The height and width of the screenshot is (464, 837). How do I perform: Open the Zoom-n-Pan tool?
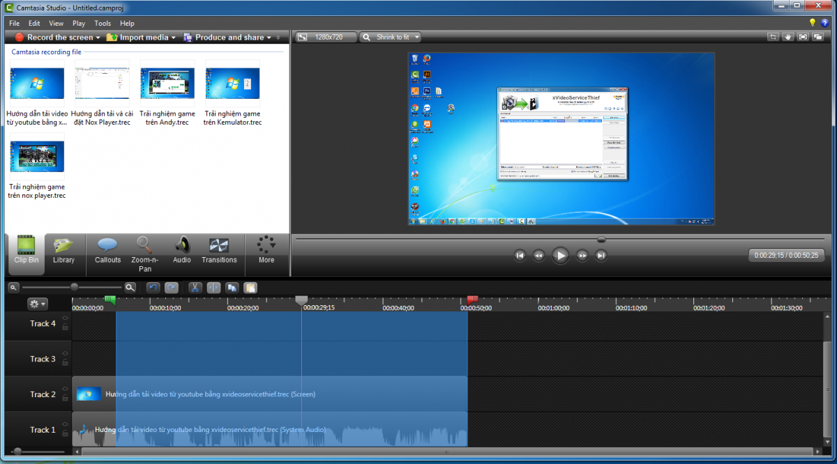(x=144, y=249)
